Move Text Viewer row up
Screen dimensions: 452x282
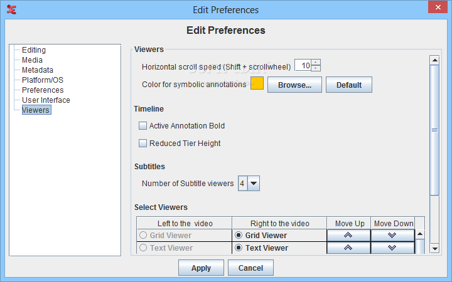348,248
